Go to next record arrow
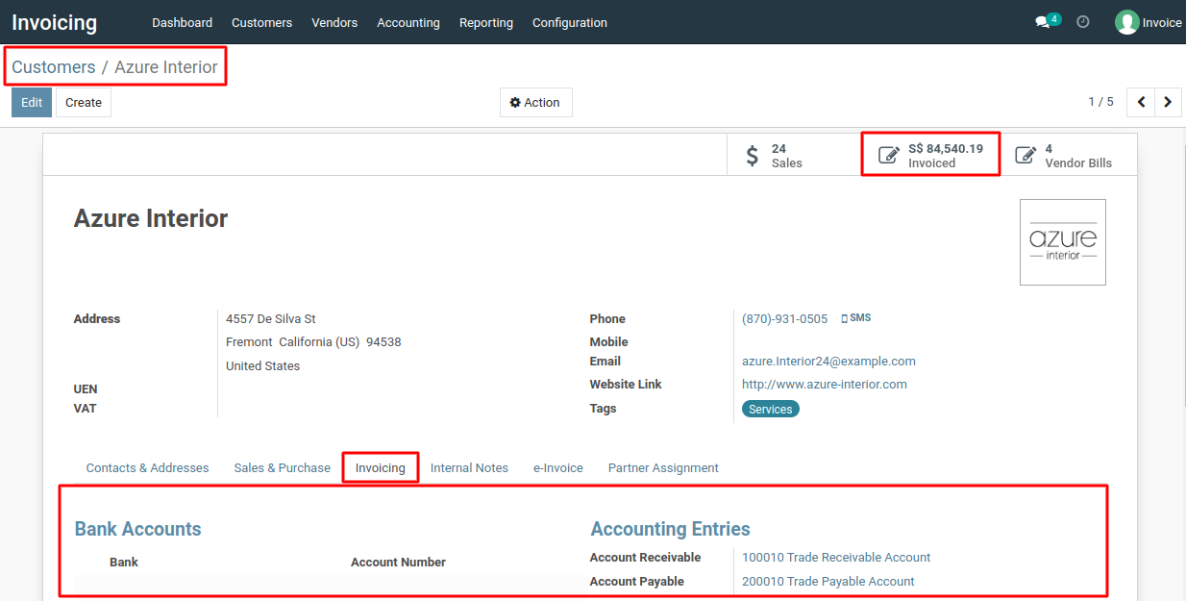 pos(1168,102)
